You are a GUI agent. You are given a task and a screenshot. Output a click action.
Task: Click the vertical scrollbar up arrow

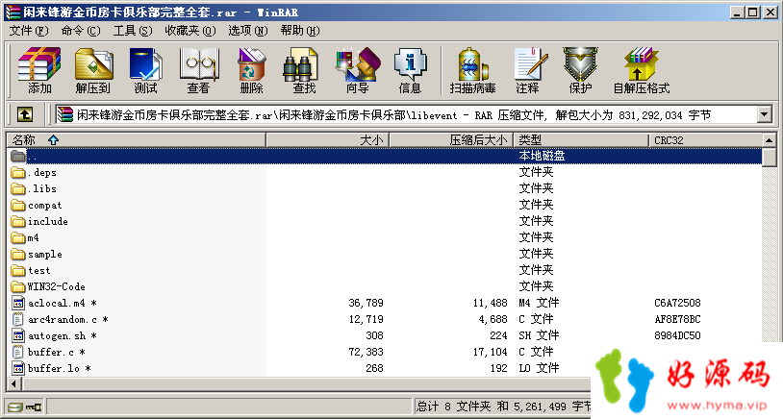pyautogui.click(x=769, y=140)
